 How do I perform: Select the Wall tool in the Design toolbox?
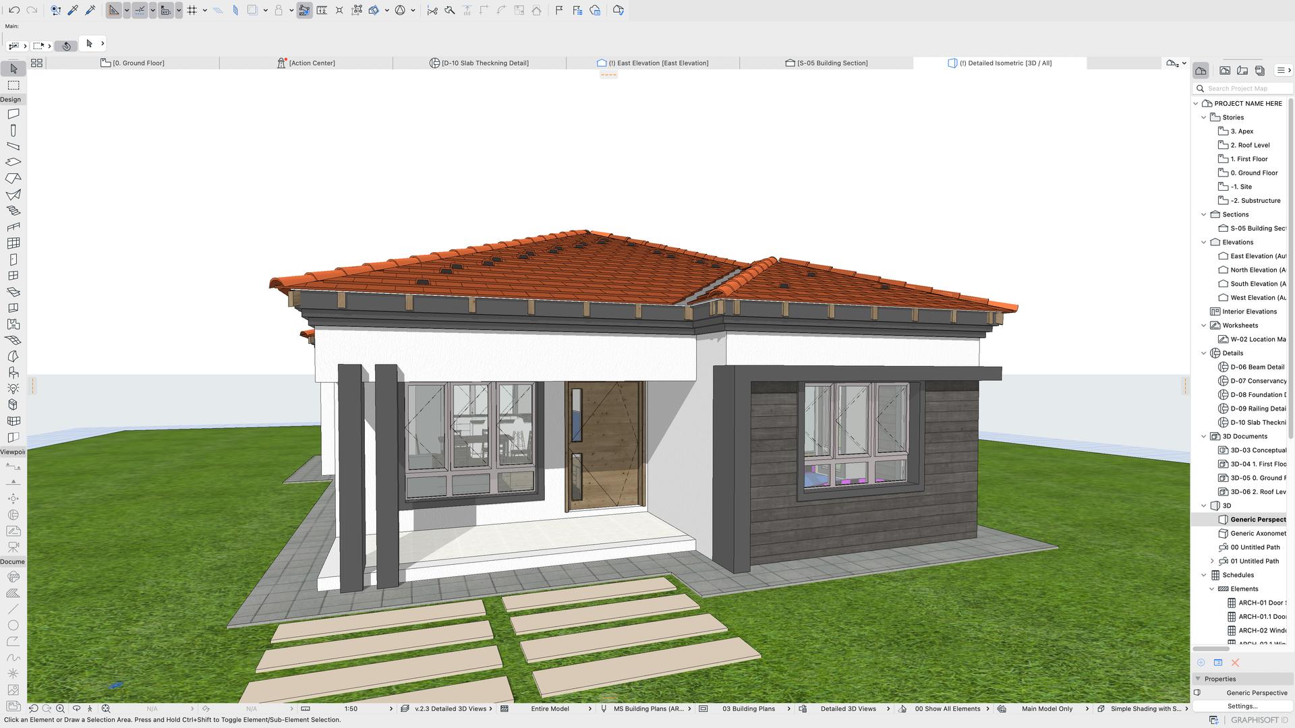13,114
